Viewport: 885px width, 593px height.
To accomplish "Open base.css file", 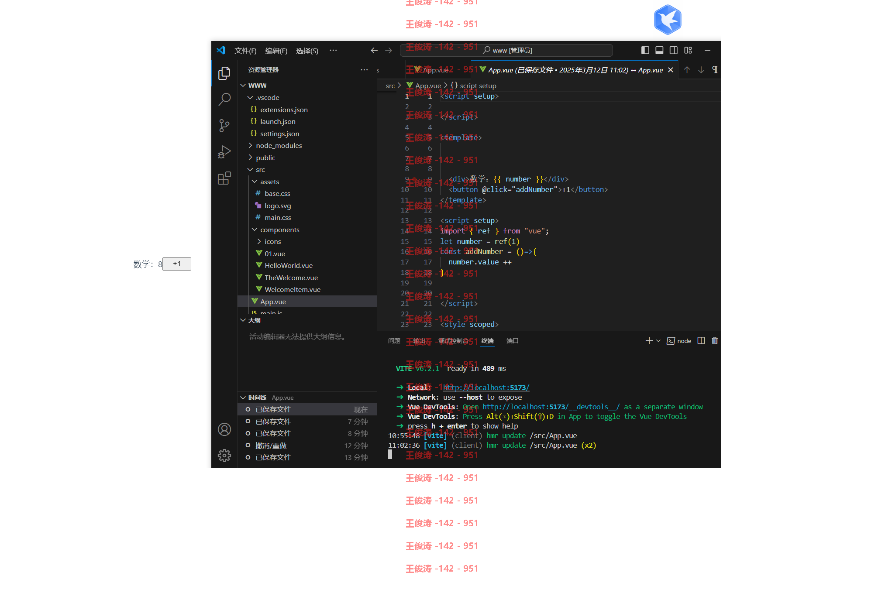I will click(x=307, y=194).
